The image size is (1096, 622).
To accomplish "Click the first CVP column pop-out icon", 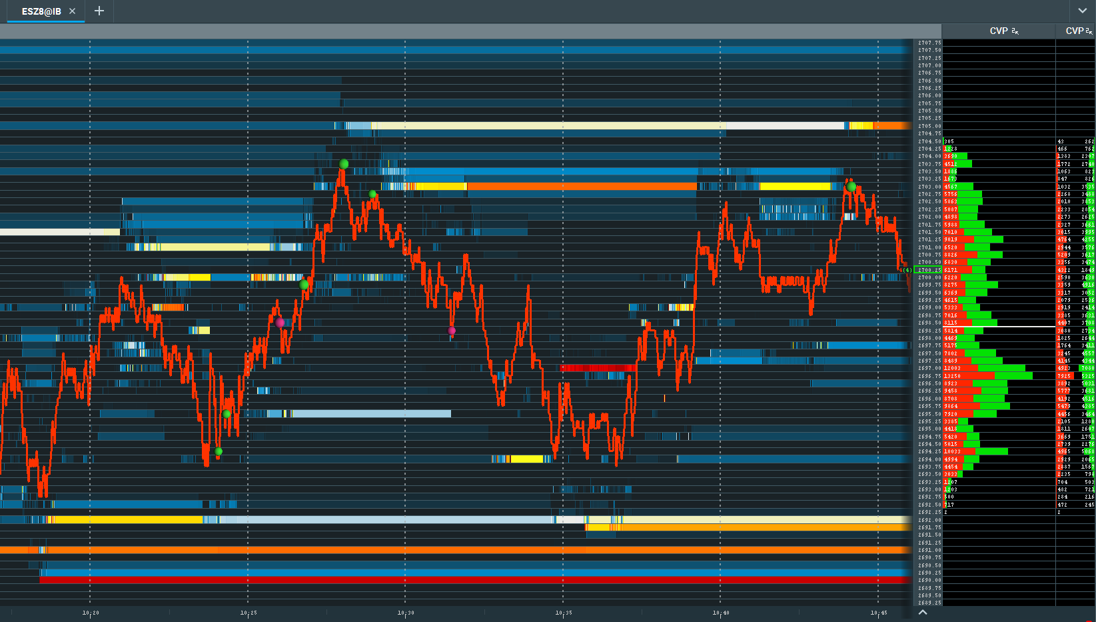I will coord(1015,31).
